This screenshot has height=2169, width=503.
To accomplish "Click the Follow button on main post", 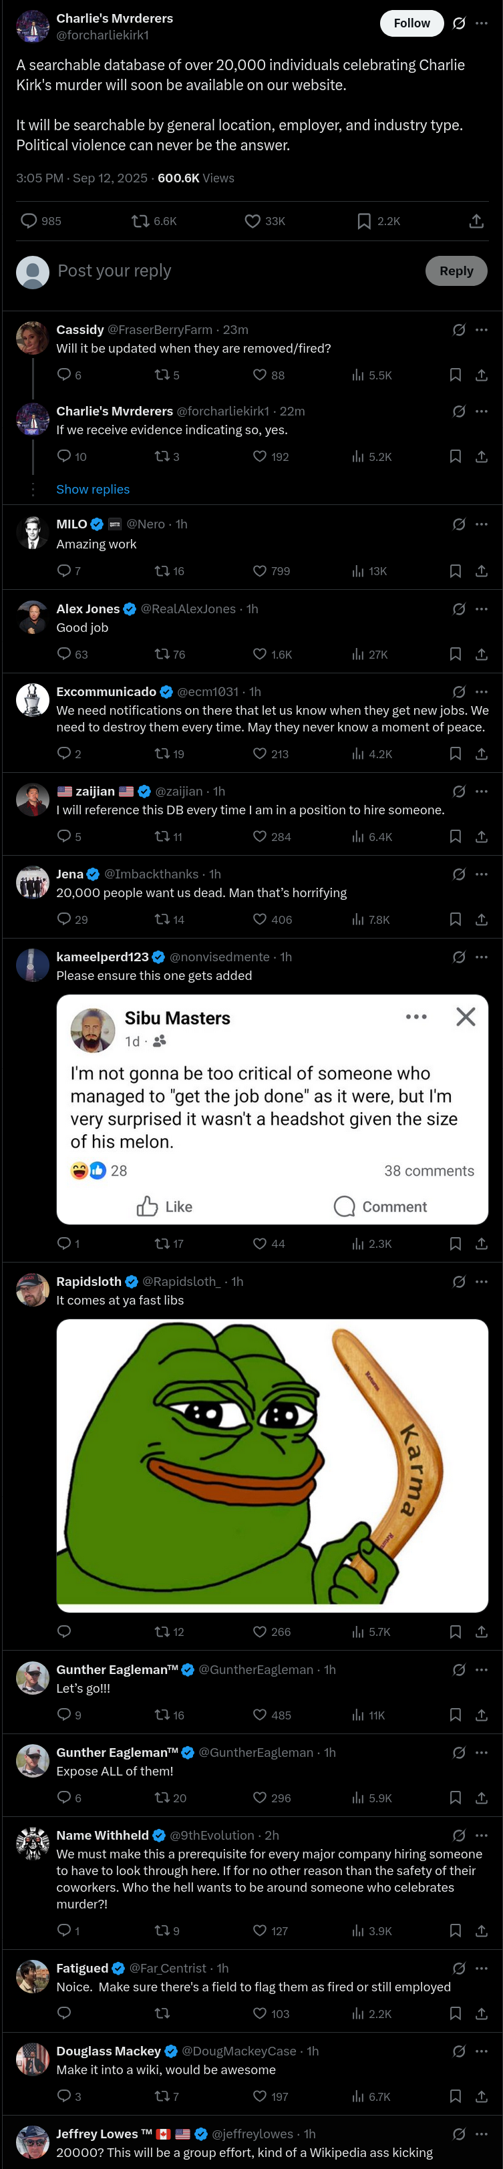I will click(411, 23).
